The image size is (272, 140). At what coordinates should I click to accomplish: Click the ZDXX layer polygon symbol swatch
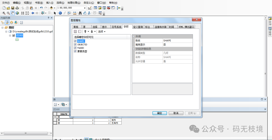pos(17,40)
